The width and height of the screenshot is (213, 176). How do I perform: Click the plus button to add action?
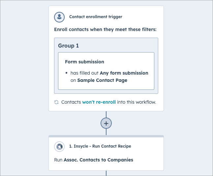(x=106, y=123)
